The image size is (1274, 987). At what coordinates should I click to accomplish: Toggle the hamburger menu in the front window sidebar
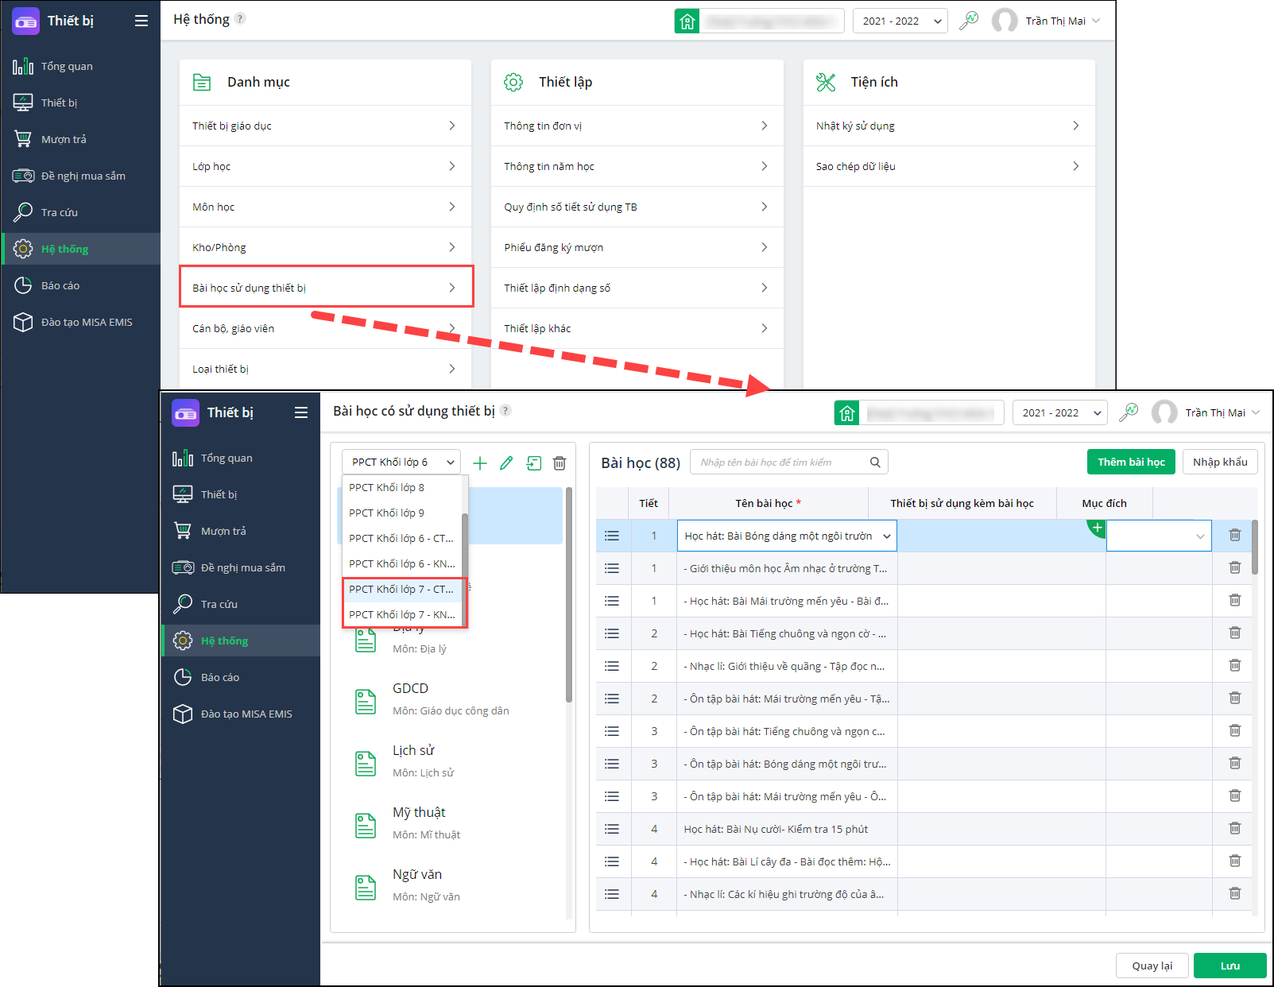pyautogui.click(x=301, y=412)
